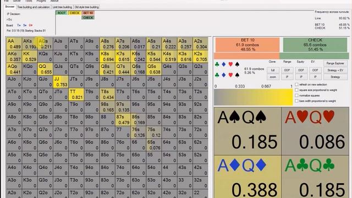Show EV for IP
Screen dimensions: 352x198
[x=315, y=77]
